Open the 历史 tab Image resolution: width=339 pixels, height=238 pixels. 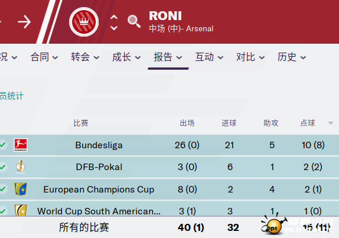pyautogui.click(x=292, y=57)
